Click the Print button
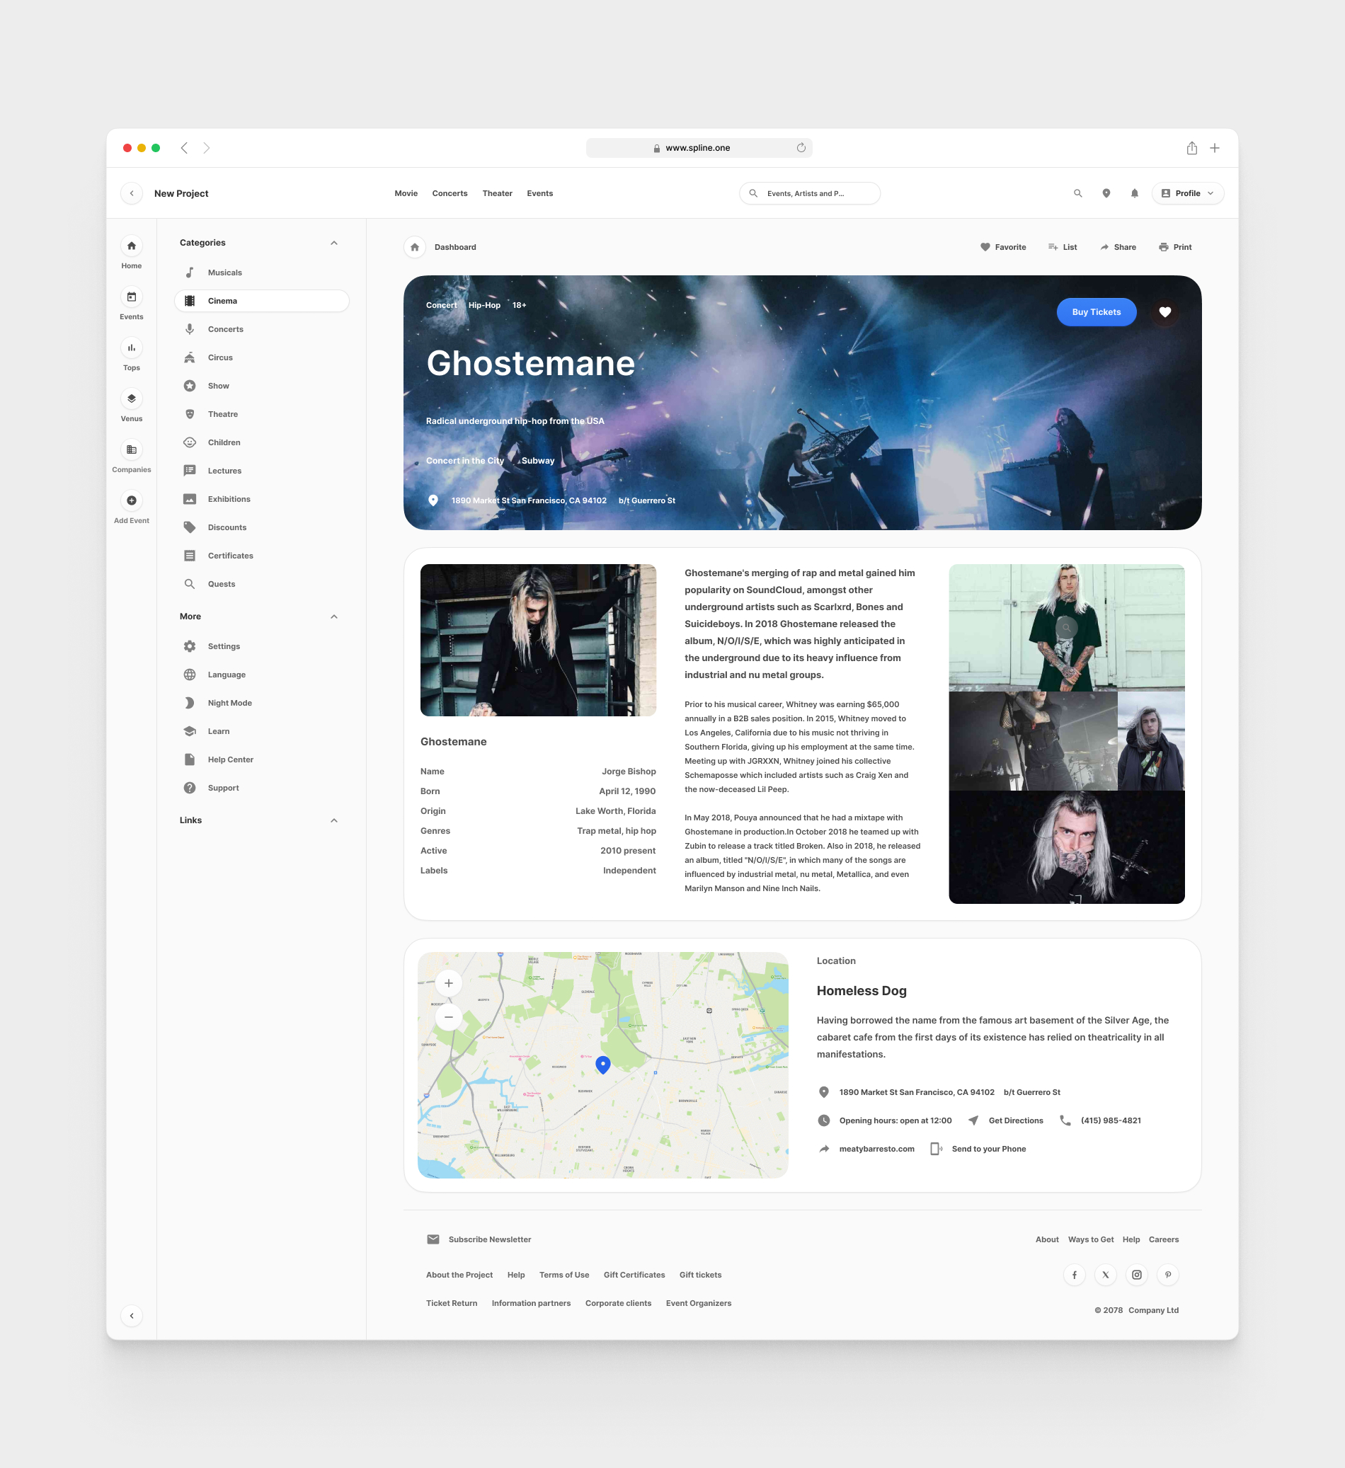The height and width of the screenshot is (1468, 1345). tap(1174, 247)
